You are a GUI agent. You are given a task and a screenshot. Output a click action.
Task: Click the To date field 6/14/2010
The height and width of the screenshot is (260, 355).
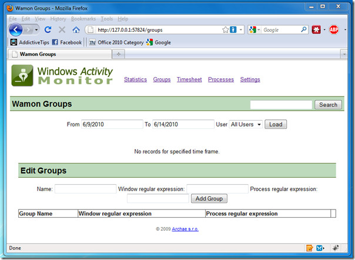pos(183,124)
